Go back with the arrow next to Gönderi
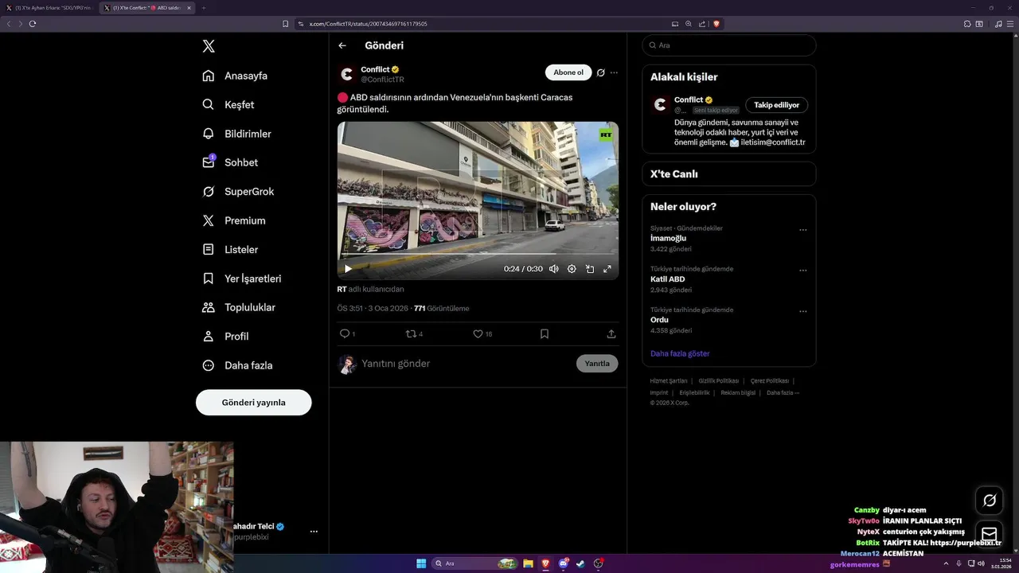 tap(342, 45)
